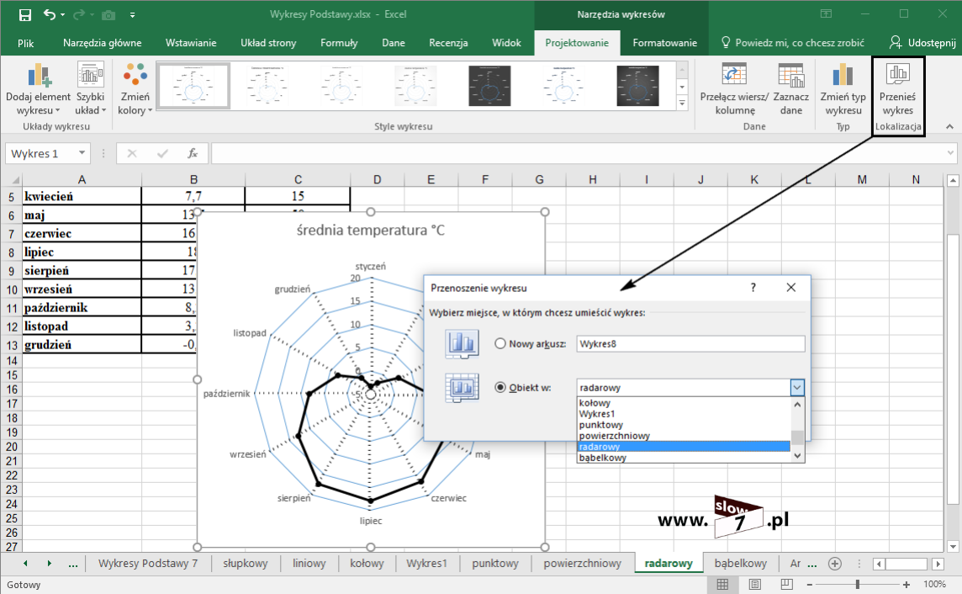Screen dimensions: 962x594
Task: Click vertical scrollbar down arrow
Action: (x=953, y=546)
